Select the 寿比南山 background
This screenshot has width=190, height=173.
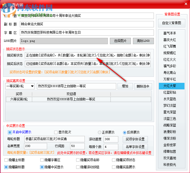click(x=172, y=73)
